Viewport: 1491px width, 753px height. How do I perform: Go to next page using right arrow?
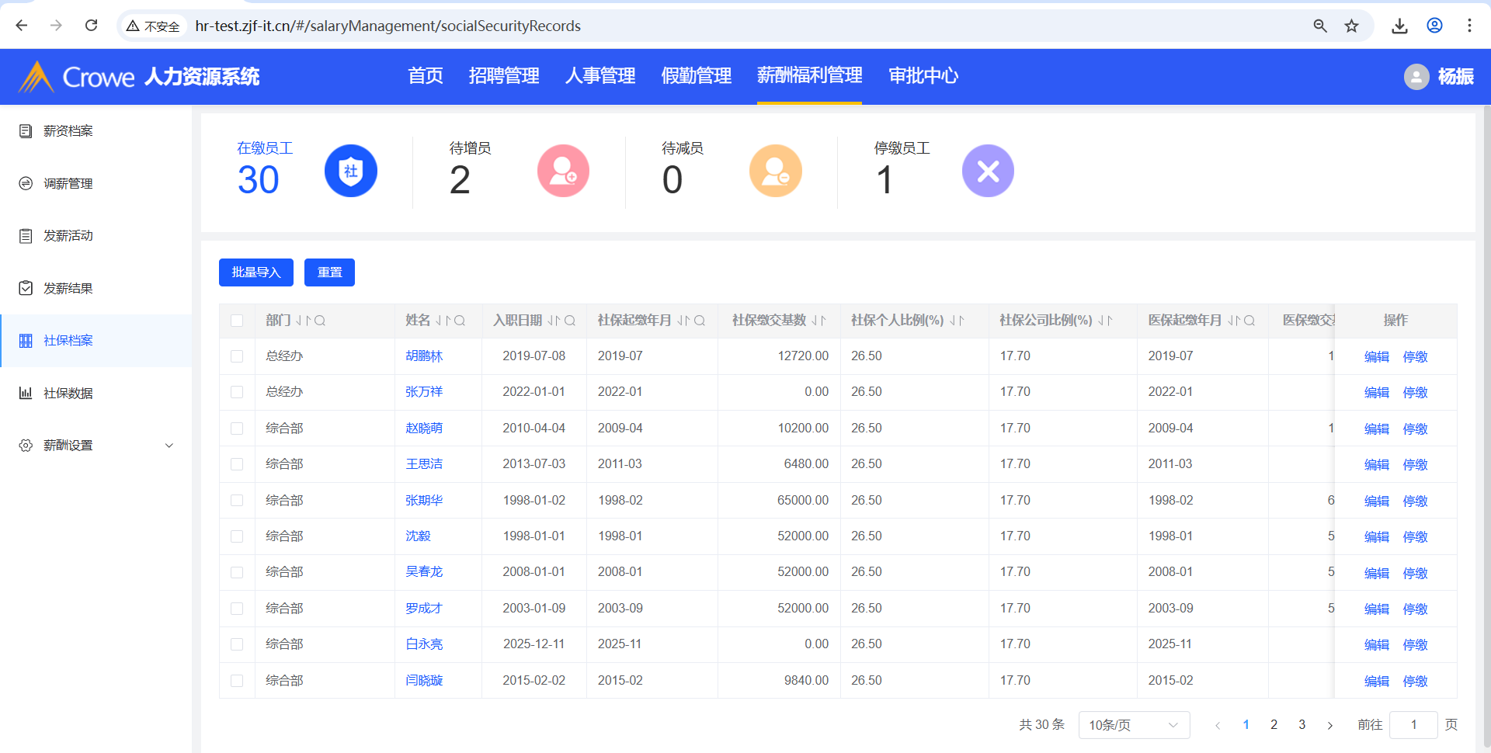coord(1329,725)
